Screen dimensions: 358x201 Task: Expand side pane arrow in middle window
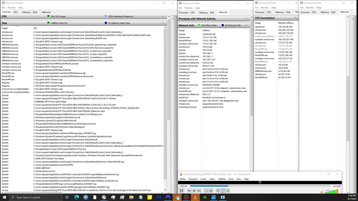174,18
